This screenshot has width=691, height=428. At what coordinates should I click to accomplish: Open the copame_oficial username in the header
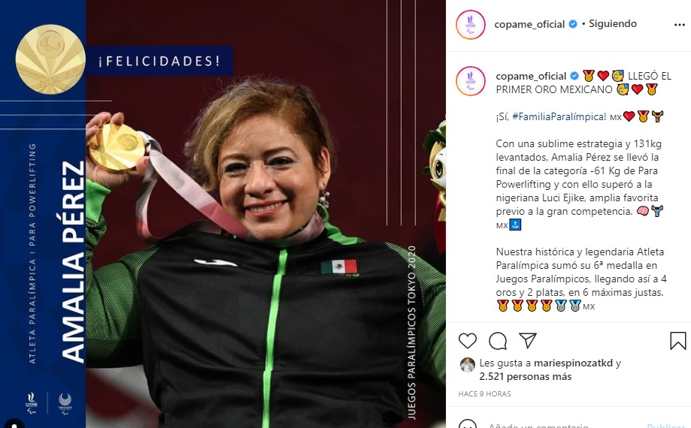529,24
